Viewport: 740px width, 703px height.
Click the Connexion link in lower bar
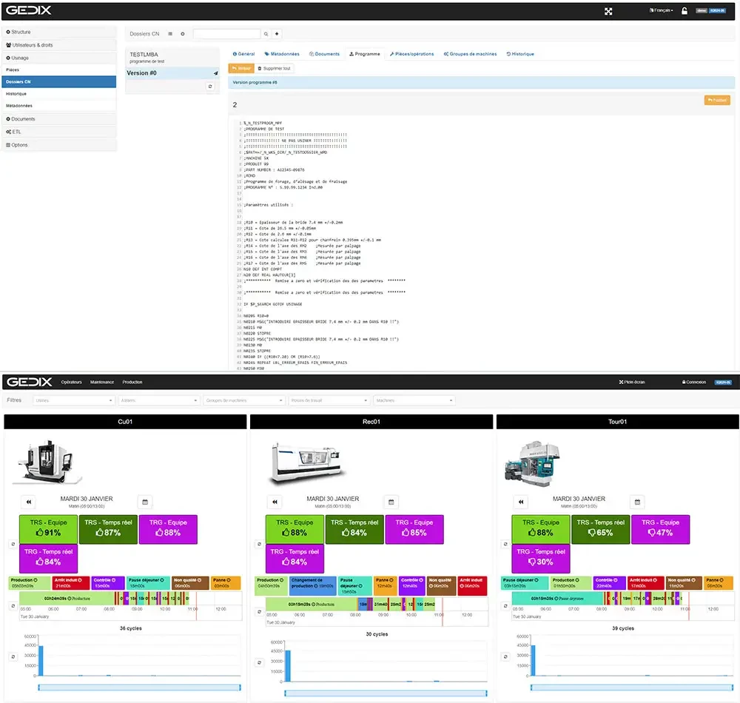coord(694,382)
